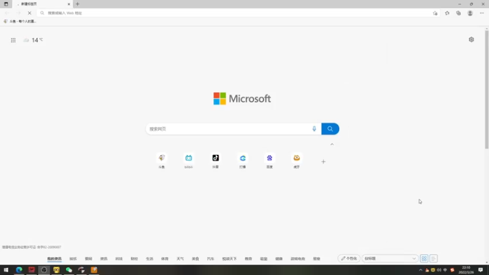
Task: Open the Douyu quick link tile
Action: [x=161, y=161]
